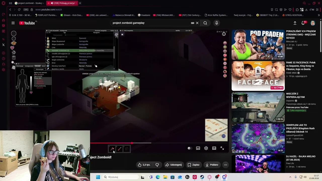The width and height of the screenshot is (322, 181).
Task: Open the YouTube account avatar menu
Action: coord(313,23)
